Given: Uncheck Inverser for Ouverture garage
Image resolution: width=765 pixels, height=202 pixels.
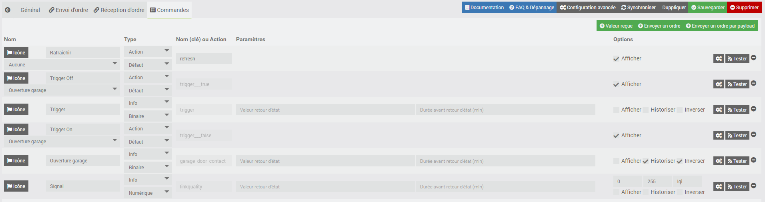Looking at the screenshot, I should point(679,161).
